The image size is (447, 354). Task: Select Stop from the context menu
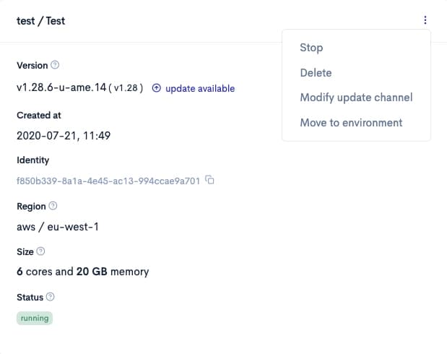coord(311,48)
